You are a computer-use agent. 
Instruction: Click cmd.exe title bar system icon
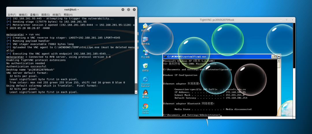tap(165, 56)
